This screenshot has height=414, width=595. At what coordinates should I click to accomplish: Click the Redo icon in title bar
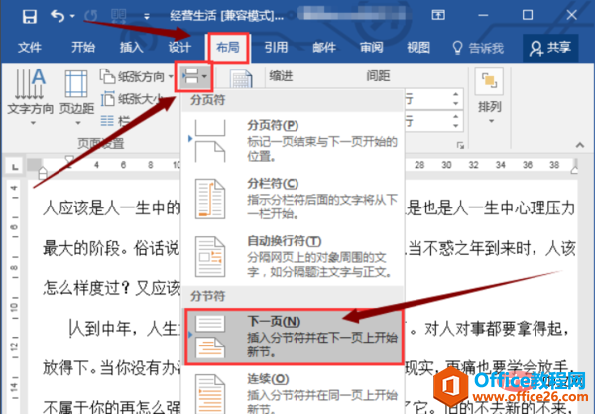tap(91, 16)
